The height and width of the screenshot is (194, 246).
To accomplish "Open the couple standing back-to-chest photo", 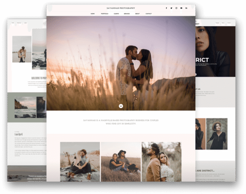I will tap(161, 162).
